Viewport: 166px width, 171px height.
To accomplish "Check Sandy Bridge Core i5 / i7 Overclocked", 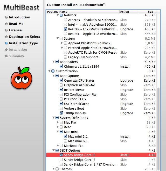I will click(61, 164).
